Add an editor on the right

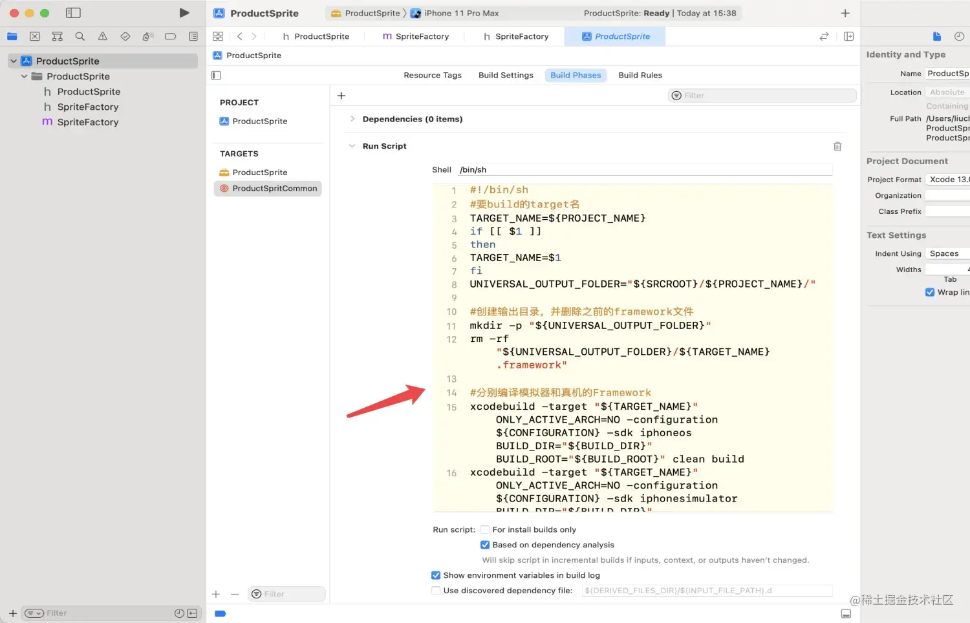(849, 36)
